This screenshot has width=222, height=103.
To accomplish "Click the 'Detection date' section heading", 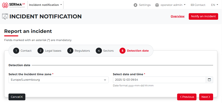I will (x=19, y=65).
